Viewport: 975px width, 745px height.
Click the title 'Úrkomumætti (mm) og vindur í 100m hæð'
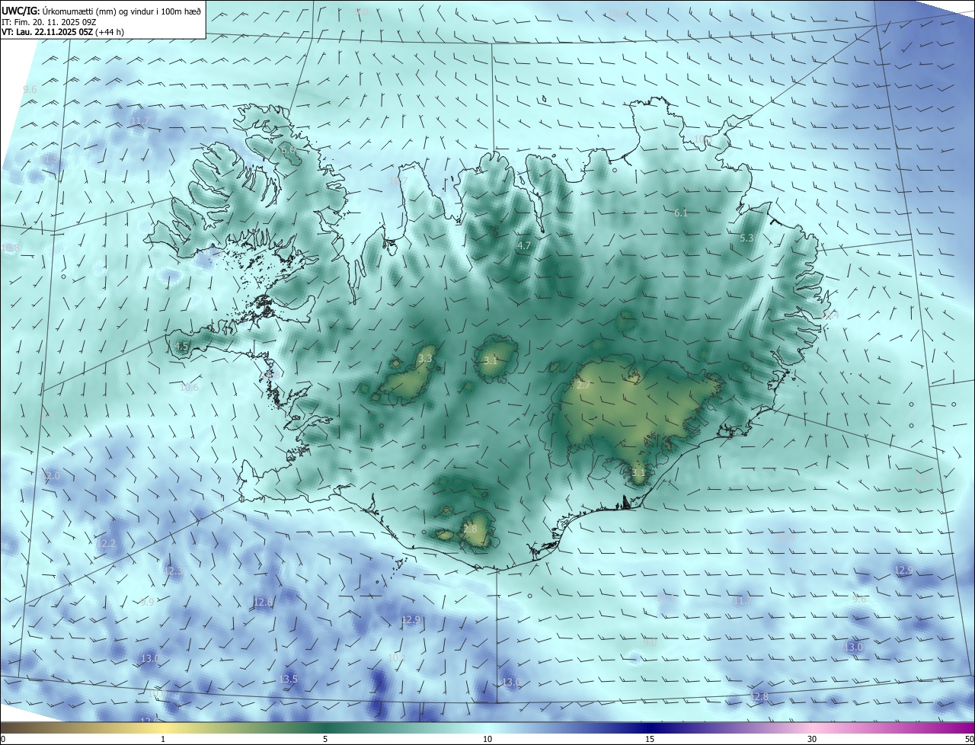point(121,11)
